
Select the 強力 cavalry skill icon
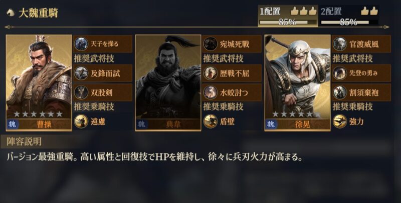tap(340, 121)
